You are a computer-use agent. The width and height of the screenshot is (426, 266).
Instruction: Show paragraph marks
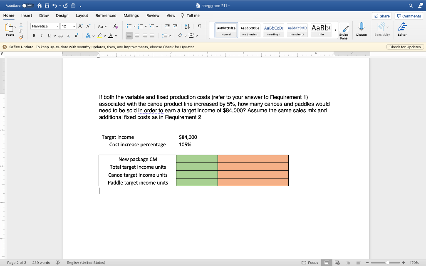coord(200,26)
